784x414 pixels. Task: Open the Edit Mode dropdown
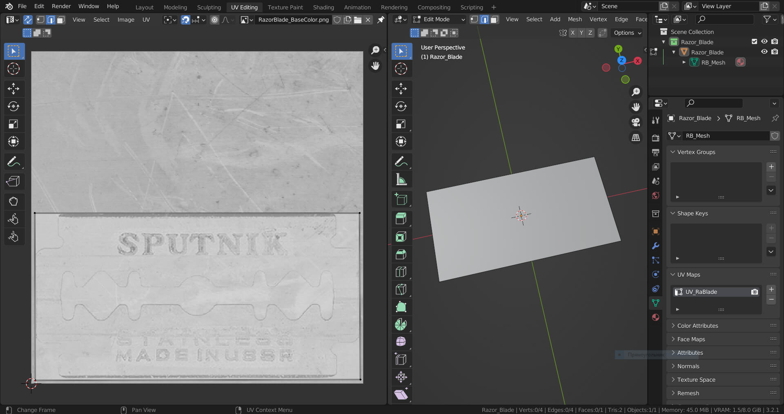[439, 19]
